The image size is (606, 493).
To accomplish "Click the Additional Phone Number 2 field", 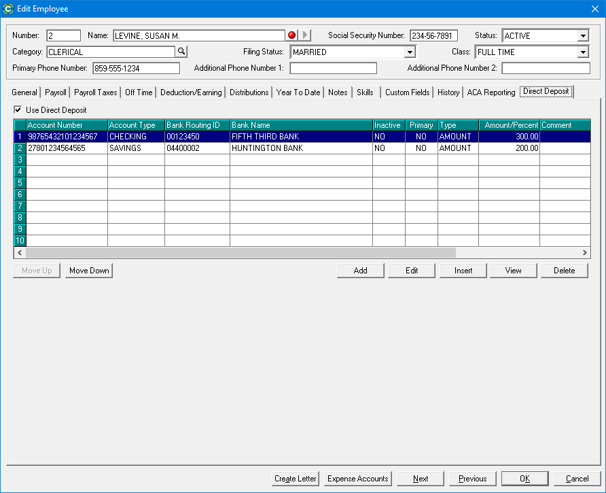I will point(546,69).
